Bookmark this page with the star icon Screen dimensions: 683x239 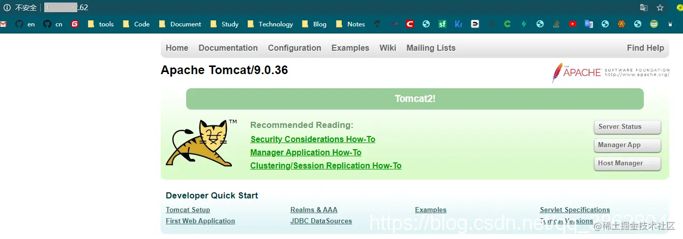point(660,8)
